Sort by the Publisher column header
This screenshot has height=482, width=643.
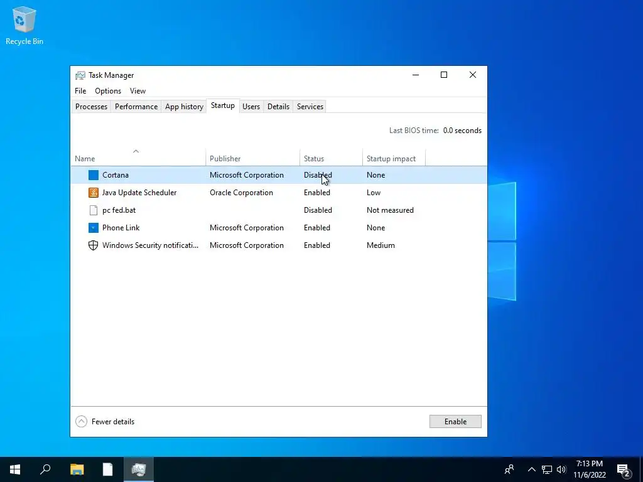tap(252, 159)
